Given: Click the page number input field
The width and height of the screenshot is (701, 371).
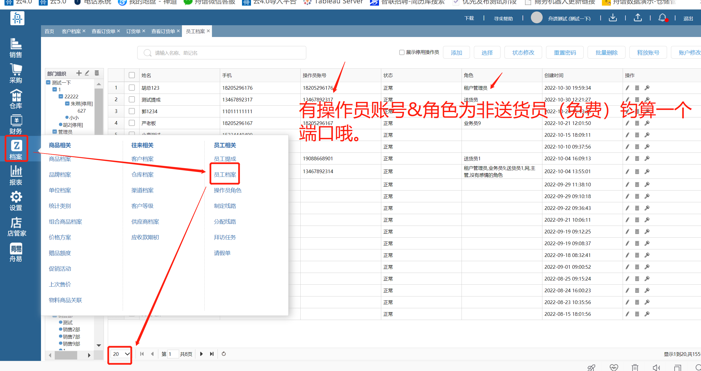Looking at the screenshot, I should tap(173, 354).
